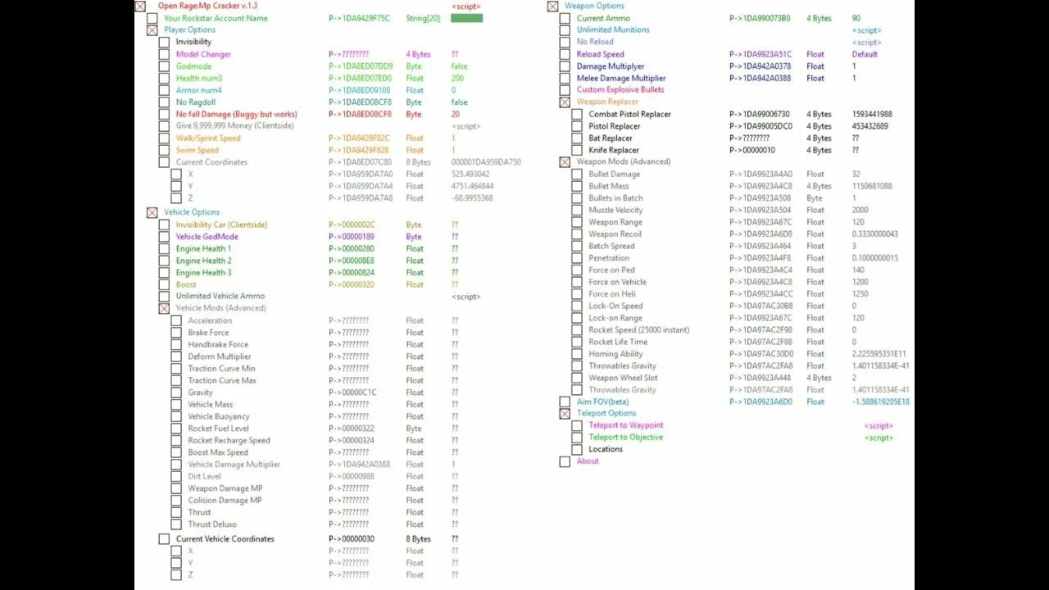Image resolution: width=1049 pixels, height=590 pixels.
Task: Enable No fall Damage checkbox
Action: pos(165,114)
